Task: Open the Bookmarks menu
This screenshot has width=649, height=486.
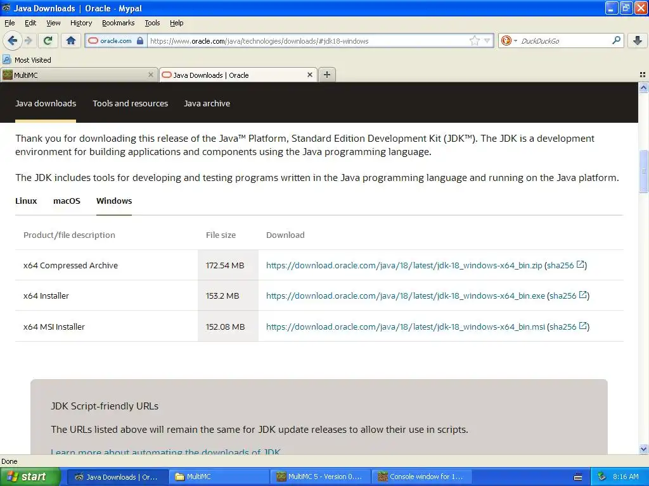Action: [x=119, y=23]
